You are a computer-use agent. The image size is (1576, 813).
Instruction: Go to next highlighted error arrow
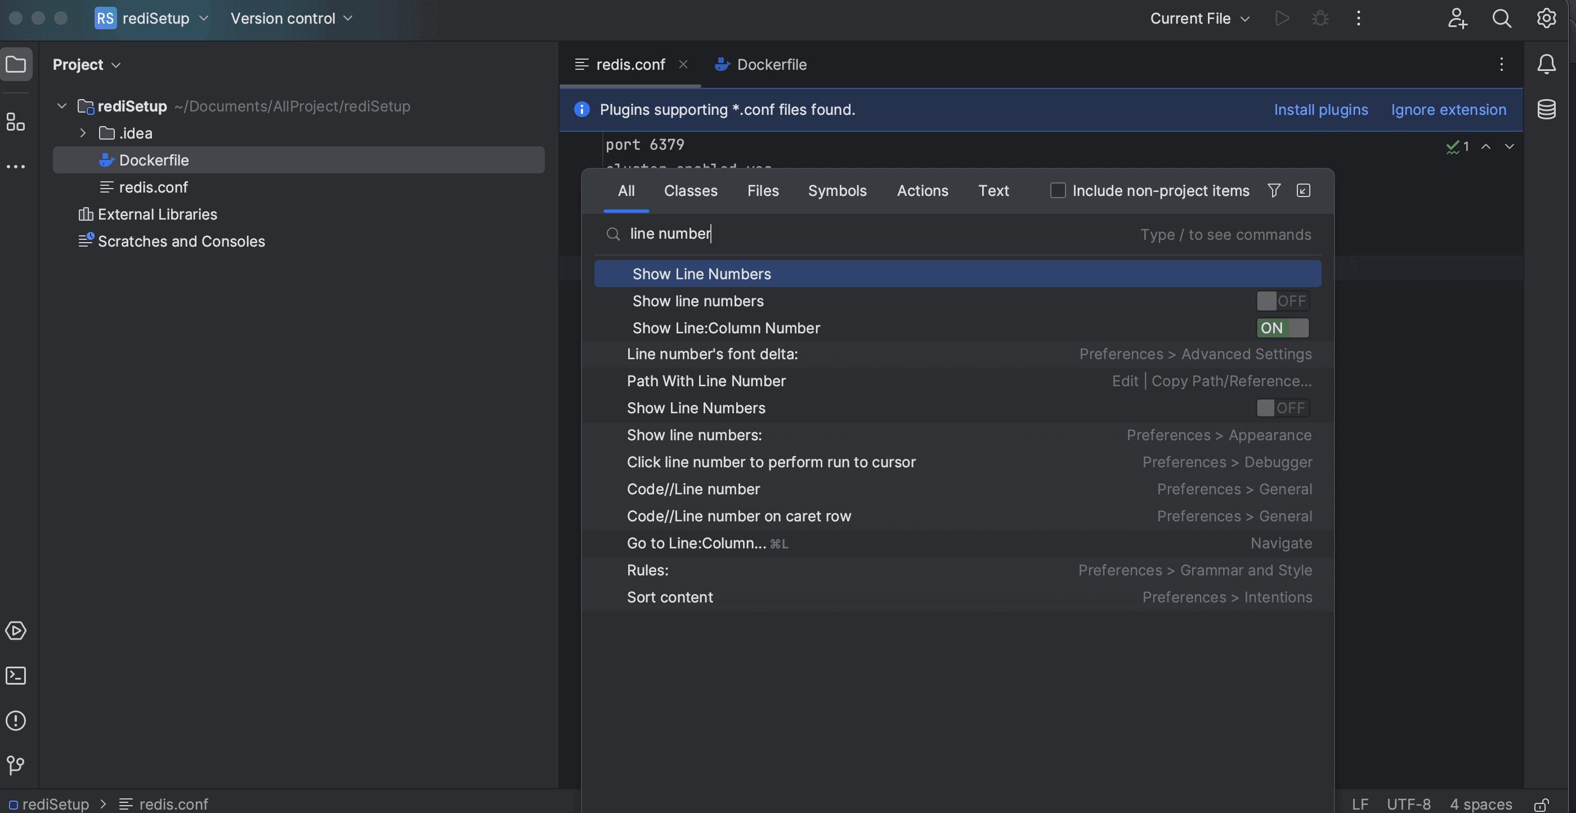pos(1510,146)
